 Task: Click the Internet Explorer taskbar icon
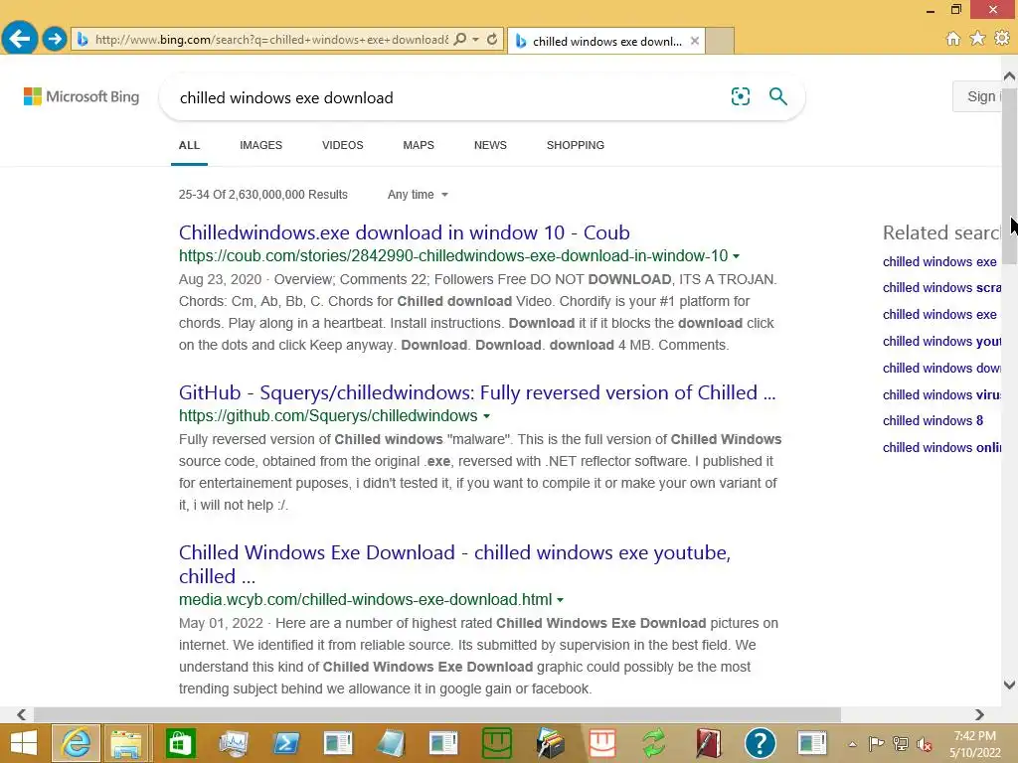76,743
